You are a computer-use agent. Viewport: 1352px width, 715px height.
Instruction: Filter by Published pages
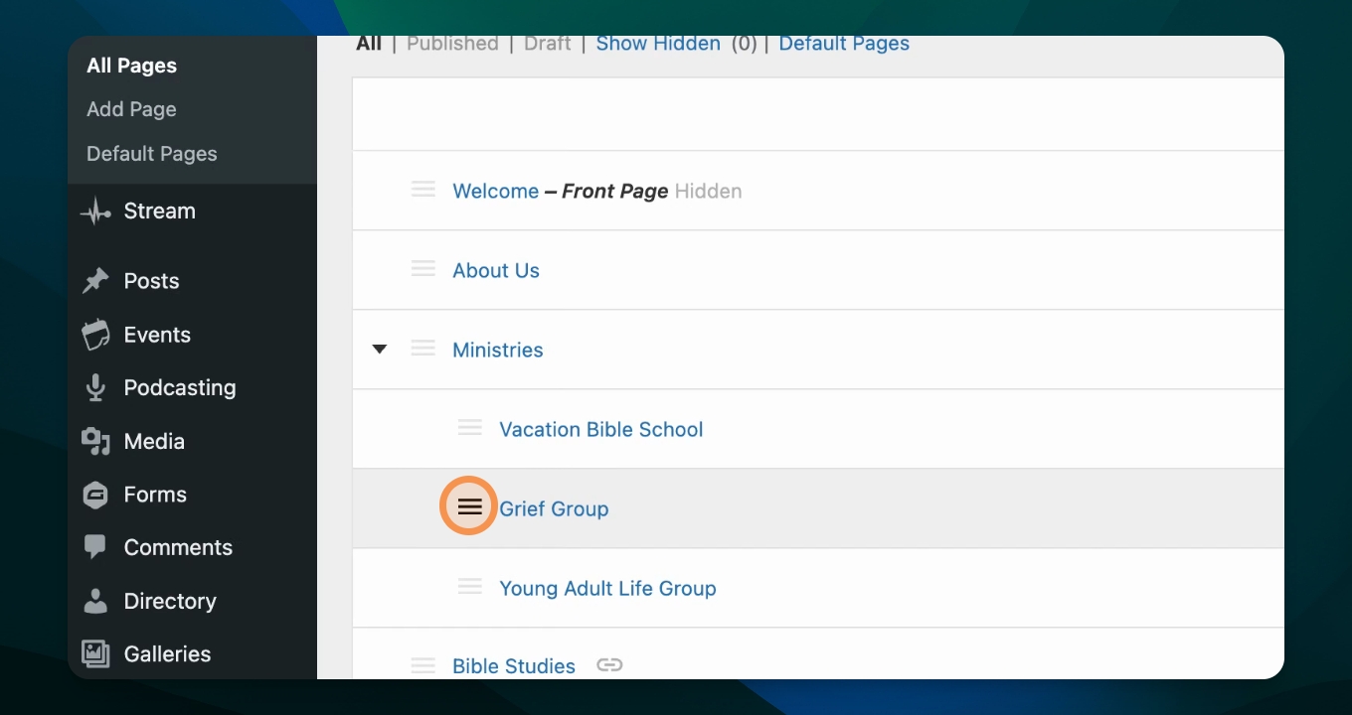[452, 44]
